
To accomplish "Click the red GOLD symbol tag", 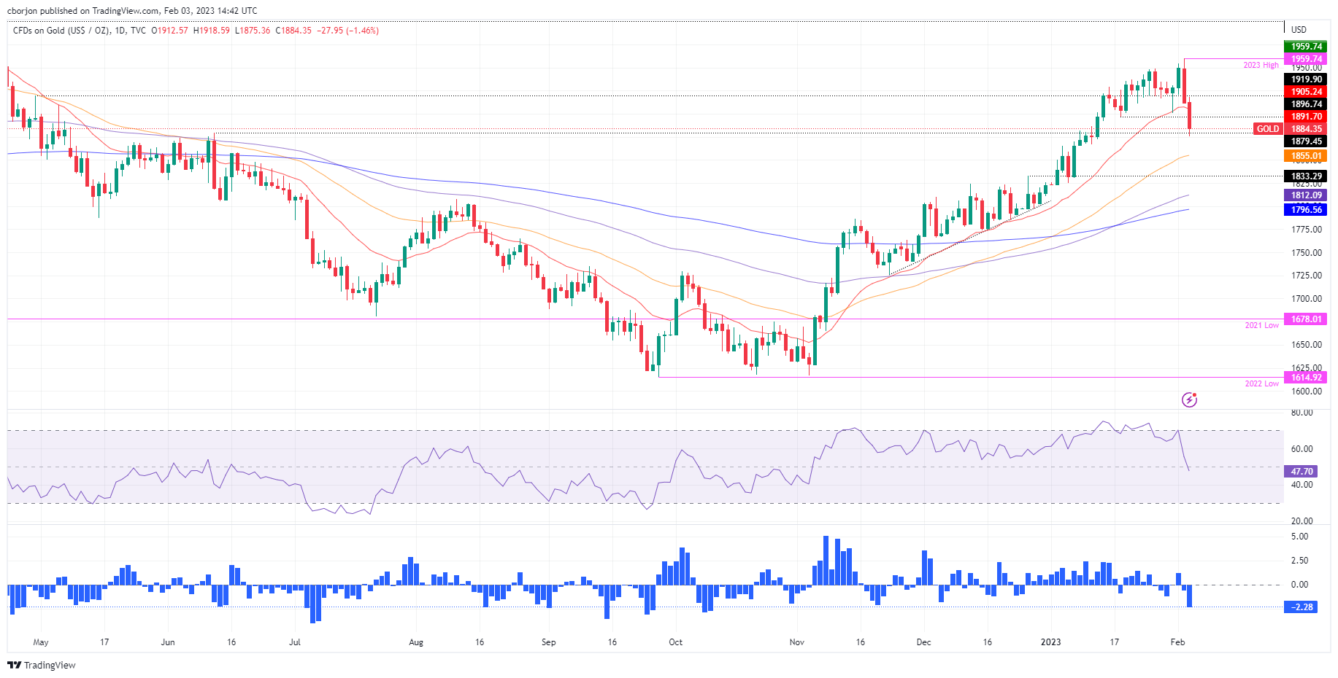I will coord(1267,129).
